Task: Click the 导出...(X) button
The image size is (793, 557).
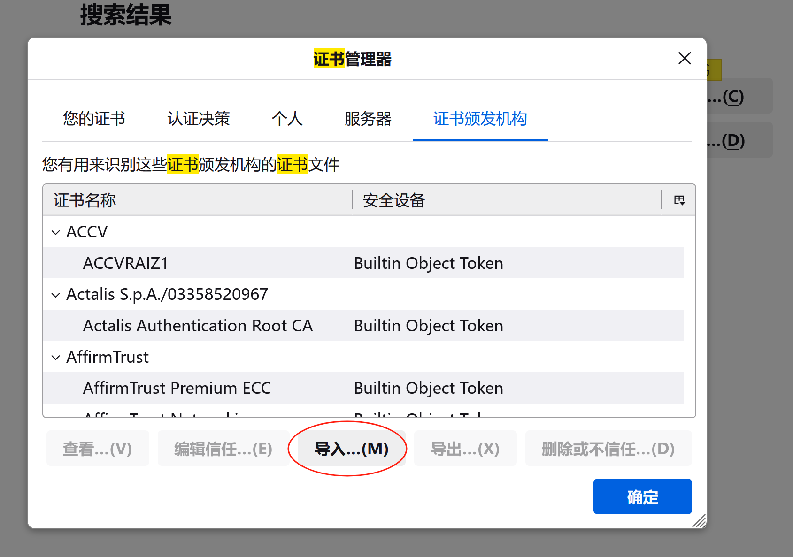Action: pos(465,448)
